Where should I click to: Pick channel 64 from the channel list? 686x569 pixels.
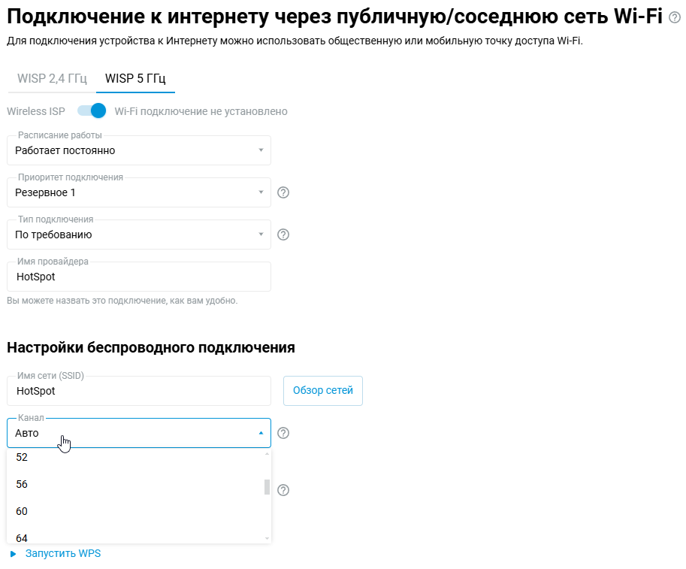coord(22,537)
